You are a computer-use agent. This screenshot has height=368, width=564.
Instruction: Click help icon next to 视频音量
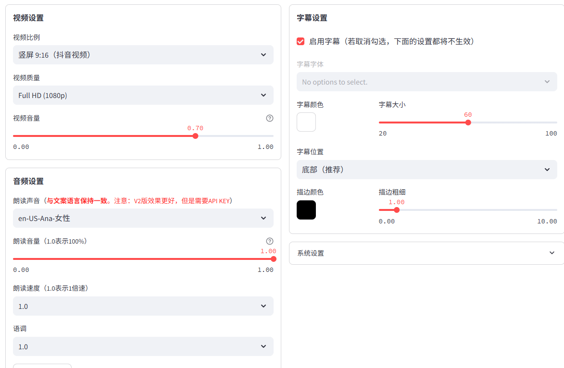pyautogui.click(x=269, y=118)
